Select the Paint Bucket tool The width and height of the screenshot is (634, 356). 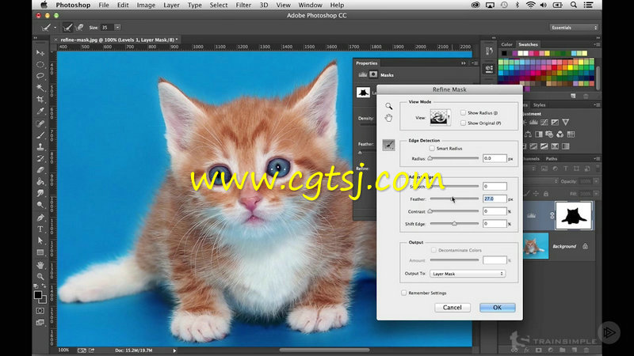(40, 182)
